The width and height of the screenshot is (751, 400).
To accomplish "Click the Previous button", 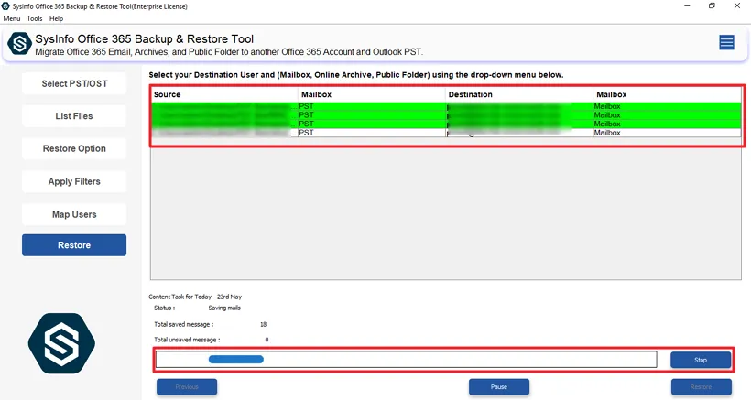I will point(187,386).
